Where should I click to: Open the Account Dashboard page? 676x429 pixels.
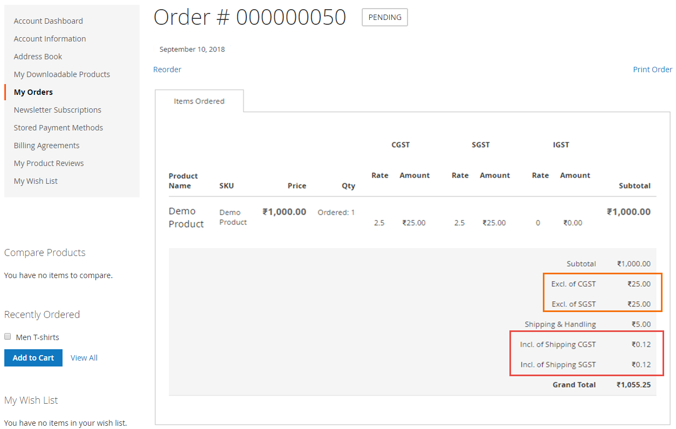click(48, 20)
